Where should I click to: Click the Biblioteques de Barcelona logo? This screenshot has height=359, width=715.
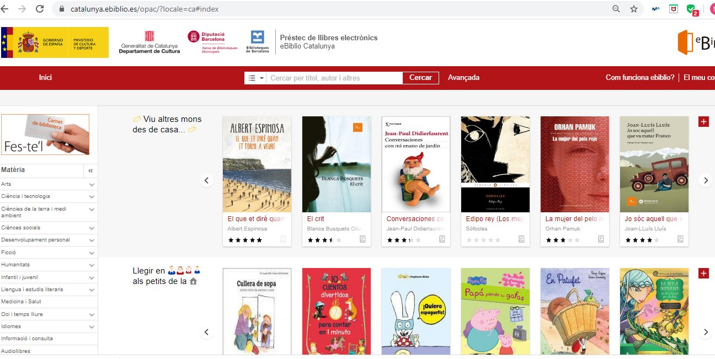pyautogui.click(x=257, y=41)
